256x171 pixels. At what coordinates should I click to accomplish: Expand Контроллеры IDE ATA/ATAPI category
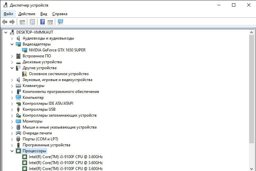click(12, 104)
